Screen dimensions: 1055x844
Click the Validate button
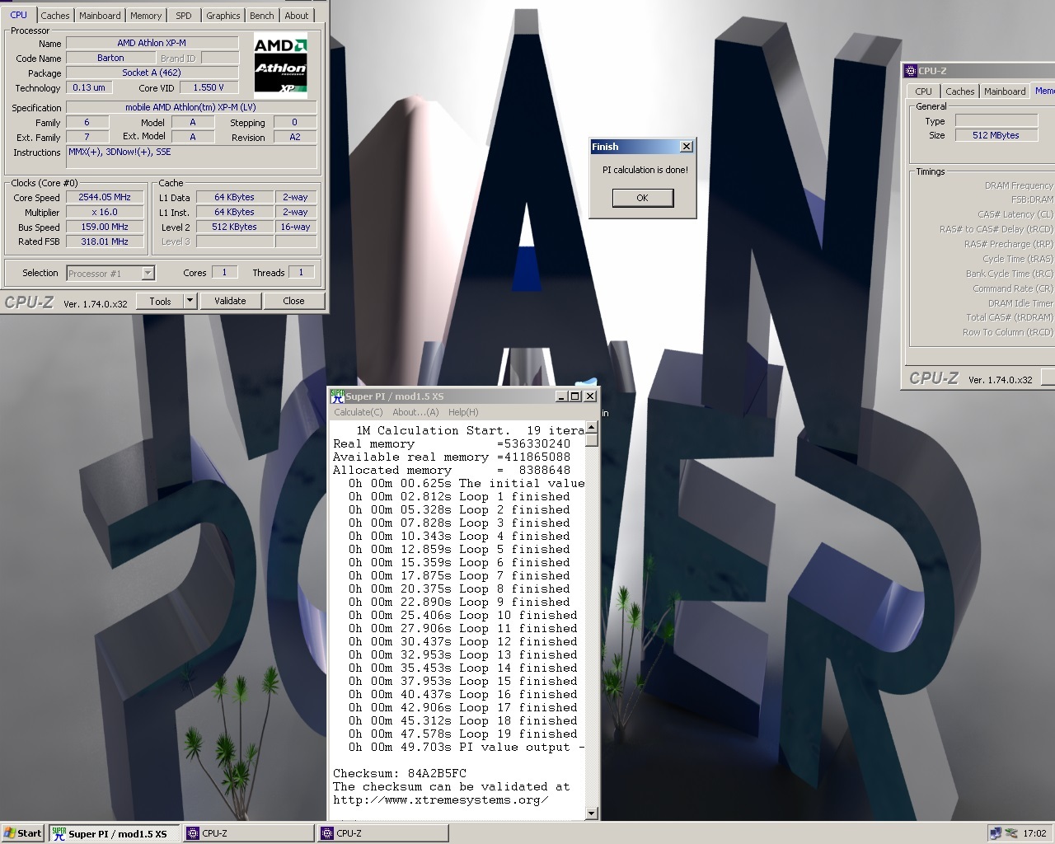pyautogui.click(x=230, y=302)
